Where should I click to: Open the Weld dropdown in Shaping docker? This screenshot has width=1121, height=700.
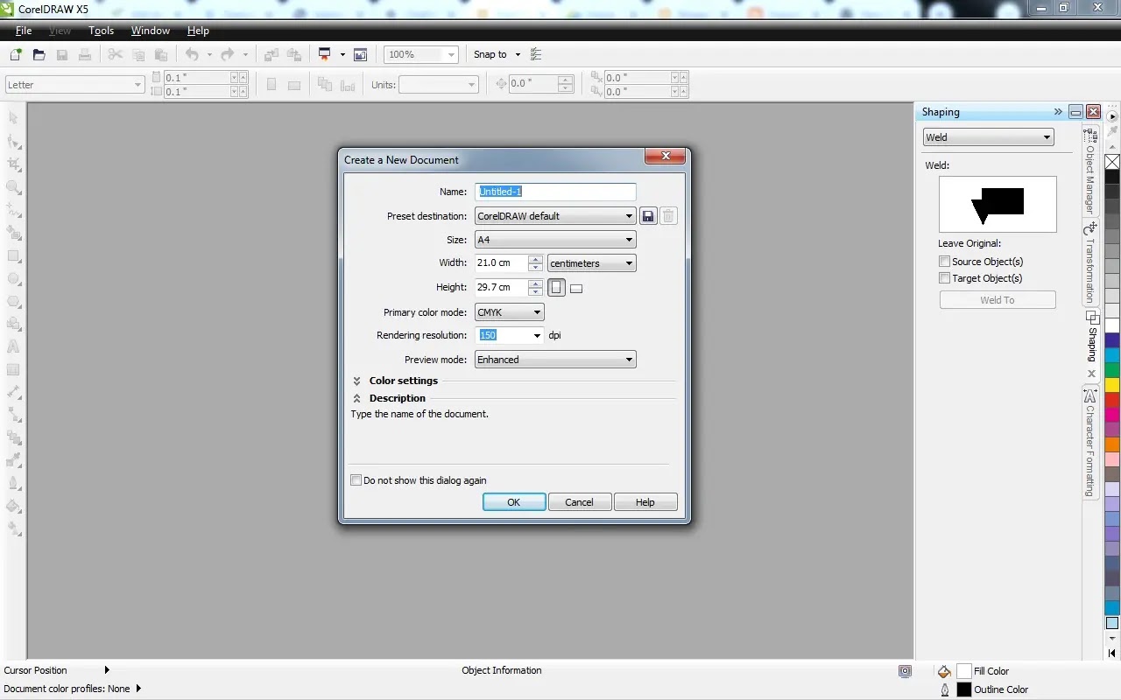click(989, 137)
